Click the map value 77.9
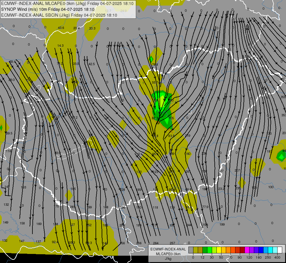The width and height of the screenshot is (286, 263). (205, 207)
